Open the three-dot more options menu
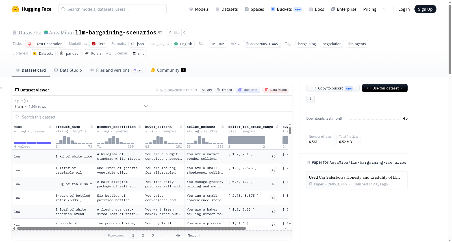Viewport: 452px width, 243px height. [x=310, y=99]
